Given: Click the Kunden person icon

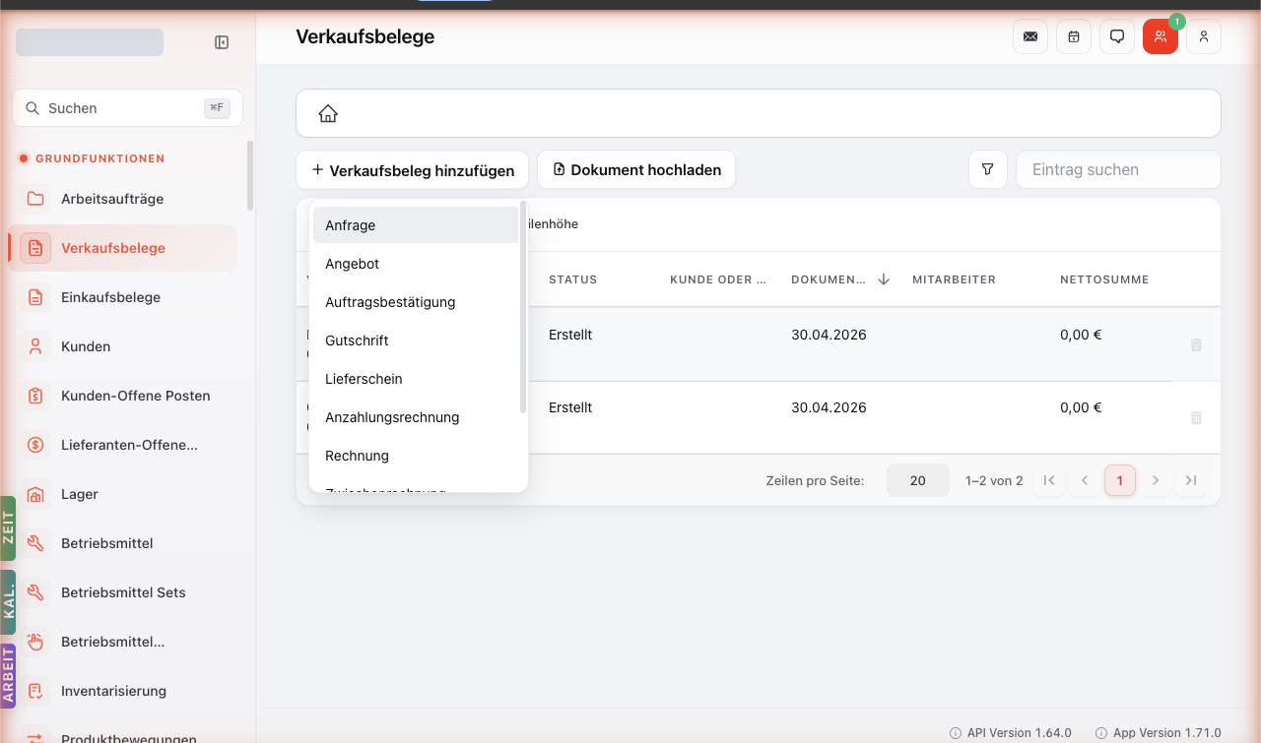Looking at the screenshot, I should click(35, 346).
